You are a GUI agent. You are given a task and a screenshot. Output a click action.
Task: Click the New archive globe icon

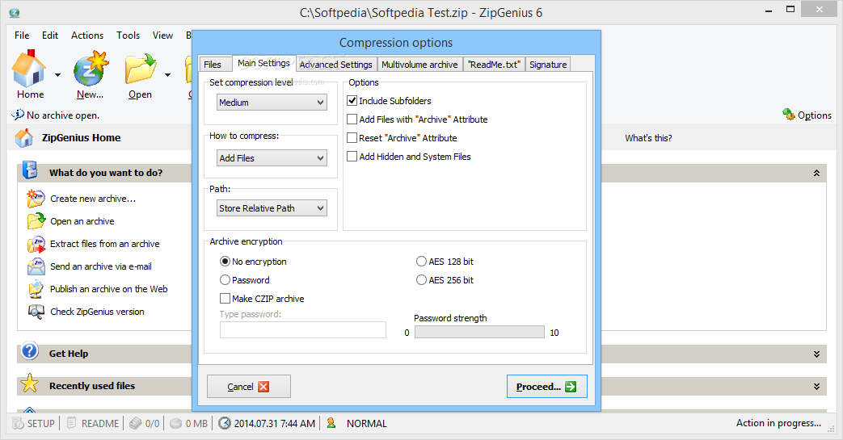(91, 69)
